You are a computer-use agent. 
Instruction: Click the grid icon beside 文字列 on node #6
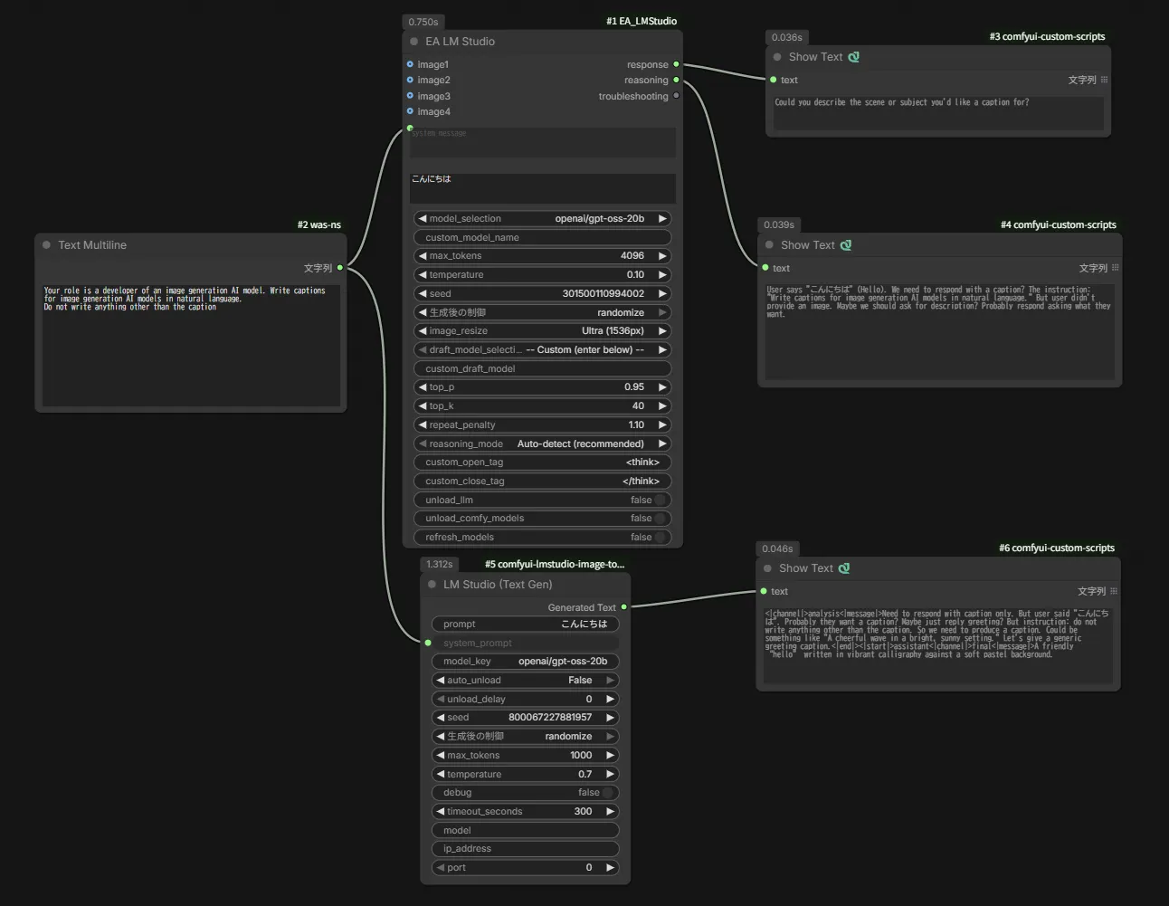1114,591
